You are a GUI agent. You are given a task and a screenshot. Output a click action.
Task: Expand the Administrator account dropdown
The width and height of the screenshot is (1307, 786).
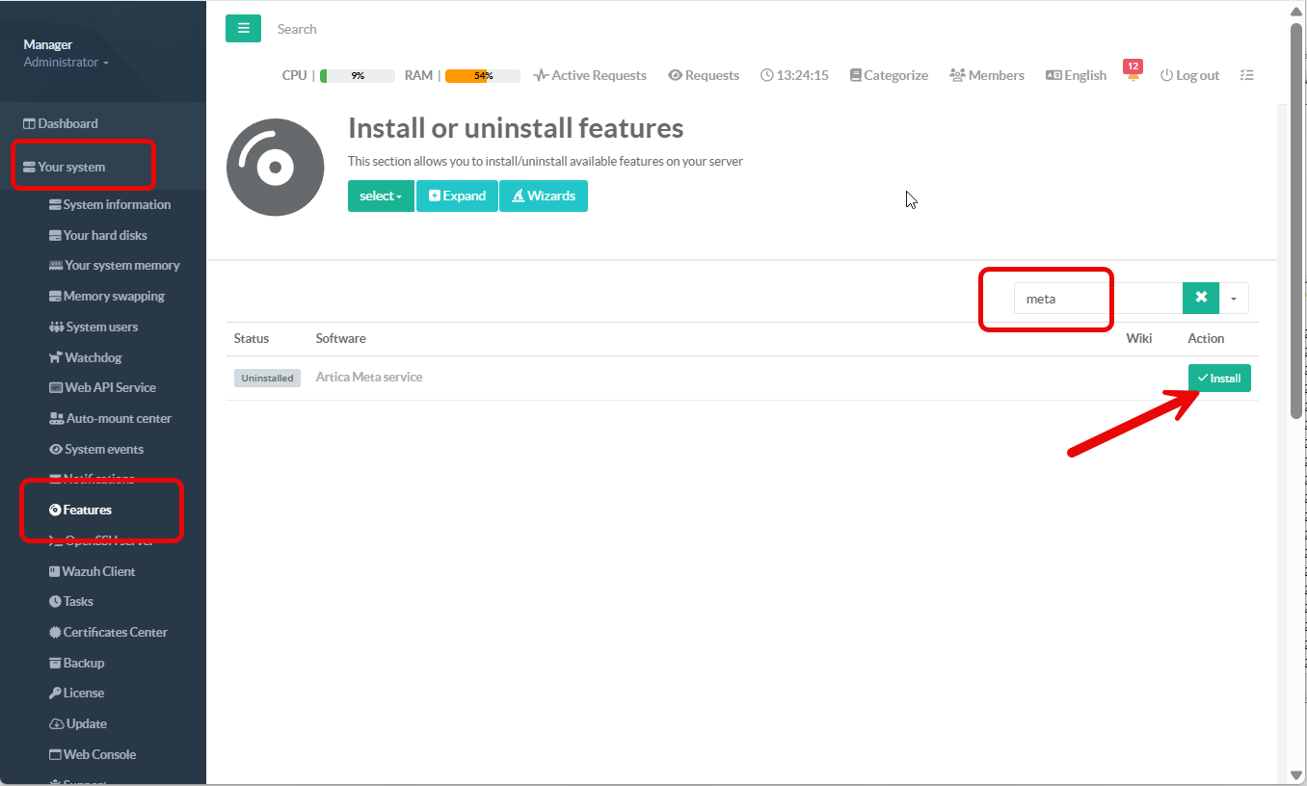pos(66,63)
